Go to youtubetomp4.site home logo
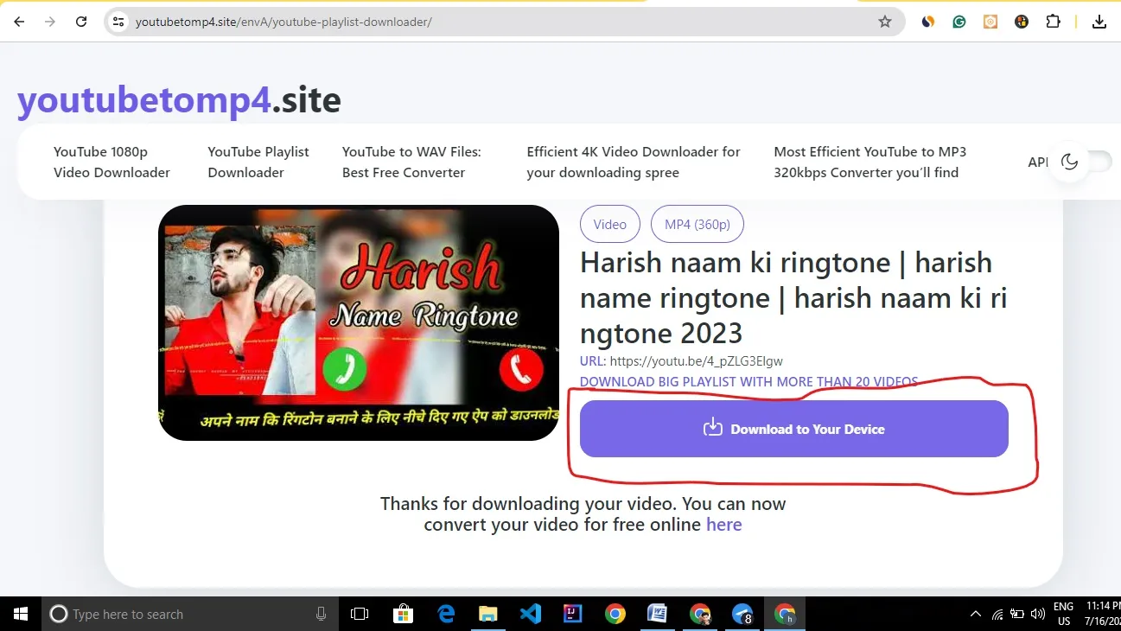Viewport: 1121px width, 631px height. click(179, 100)
